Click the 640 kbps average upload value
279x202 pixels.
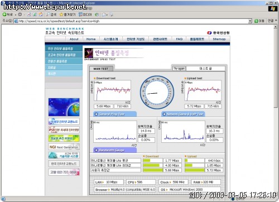tap(214, 160)
